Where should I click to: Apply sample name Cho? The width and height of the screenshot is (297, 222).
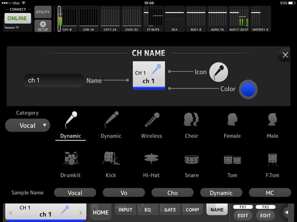tap(172, 193)
